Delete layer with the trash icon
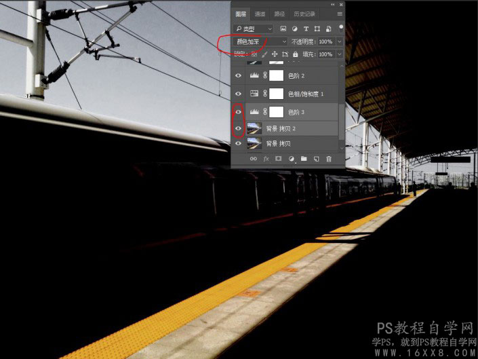Image resolution: width=478 pixels, height=359 pixels. point(329,159)
